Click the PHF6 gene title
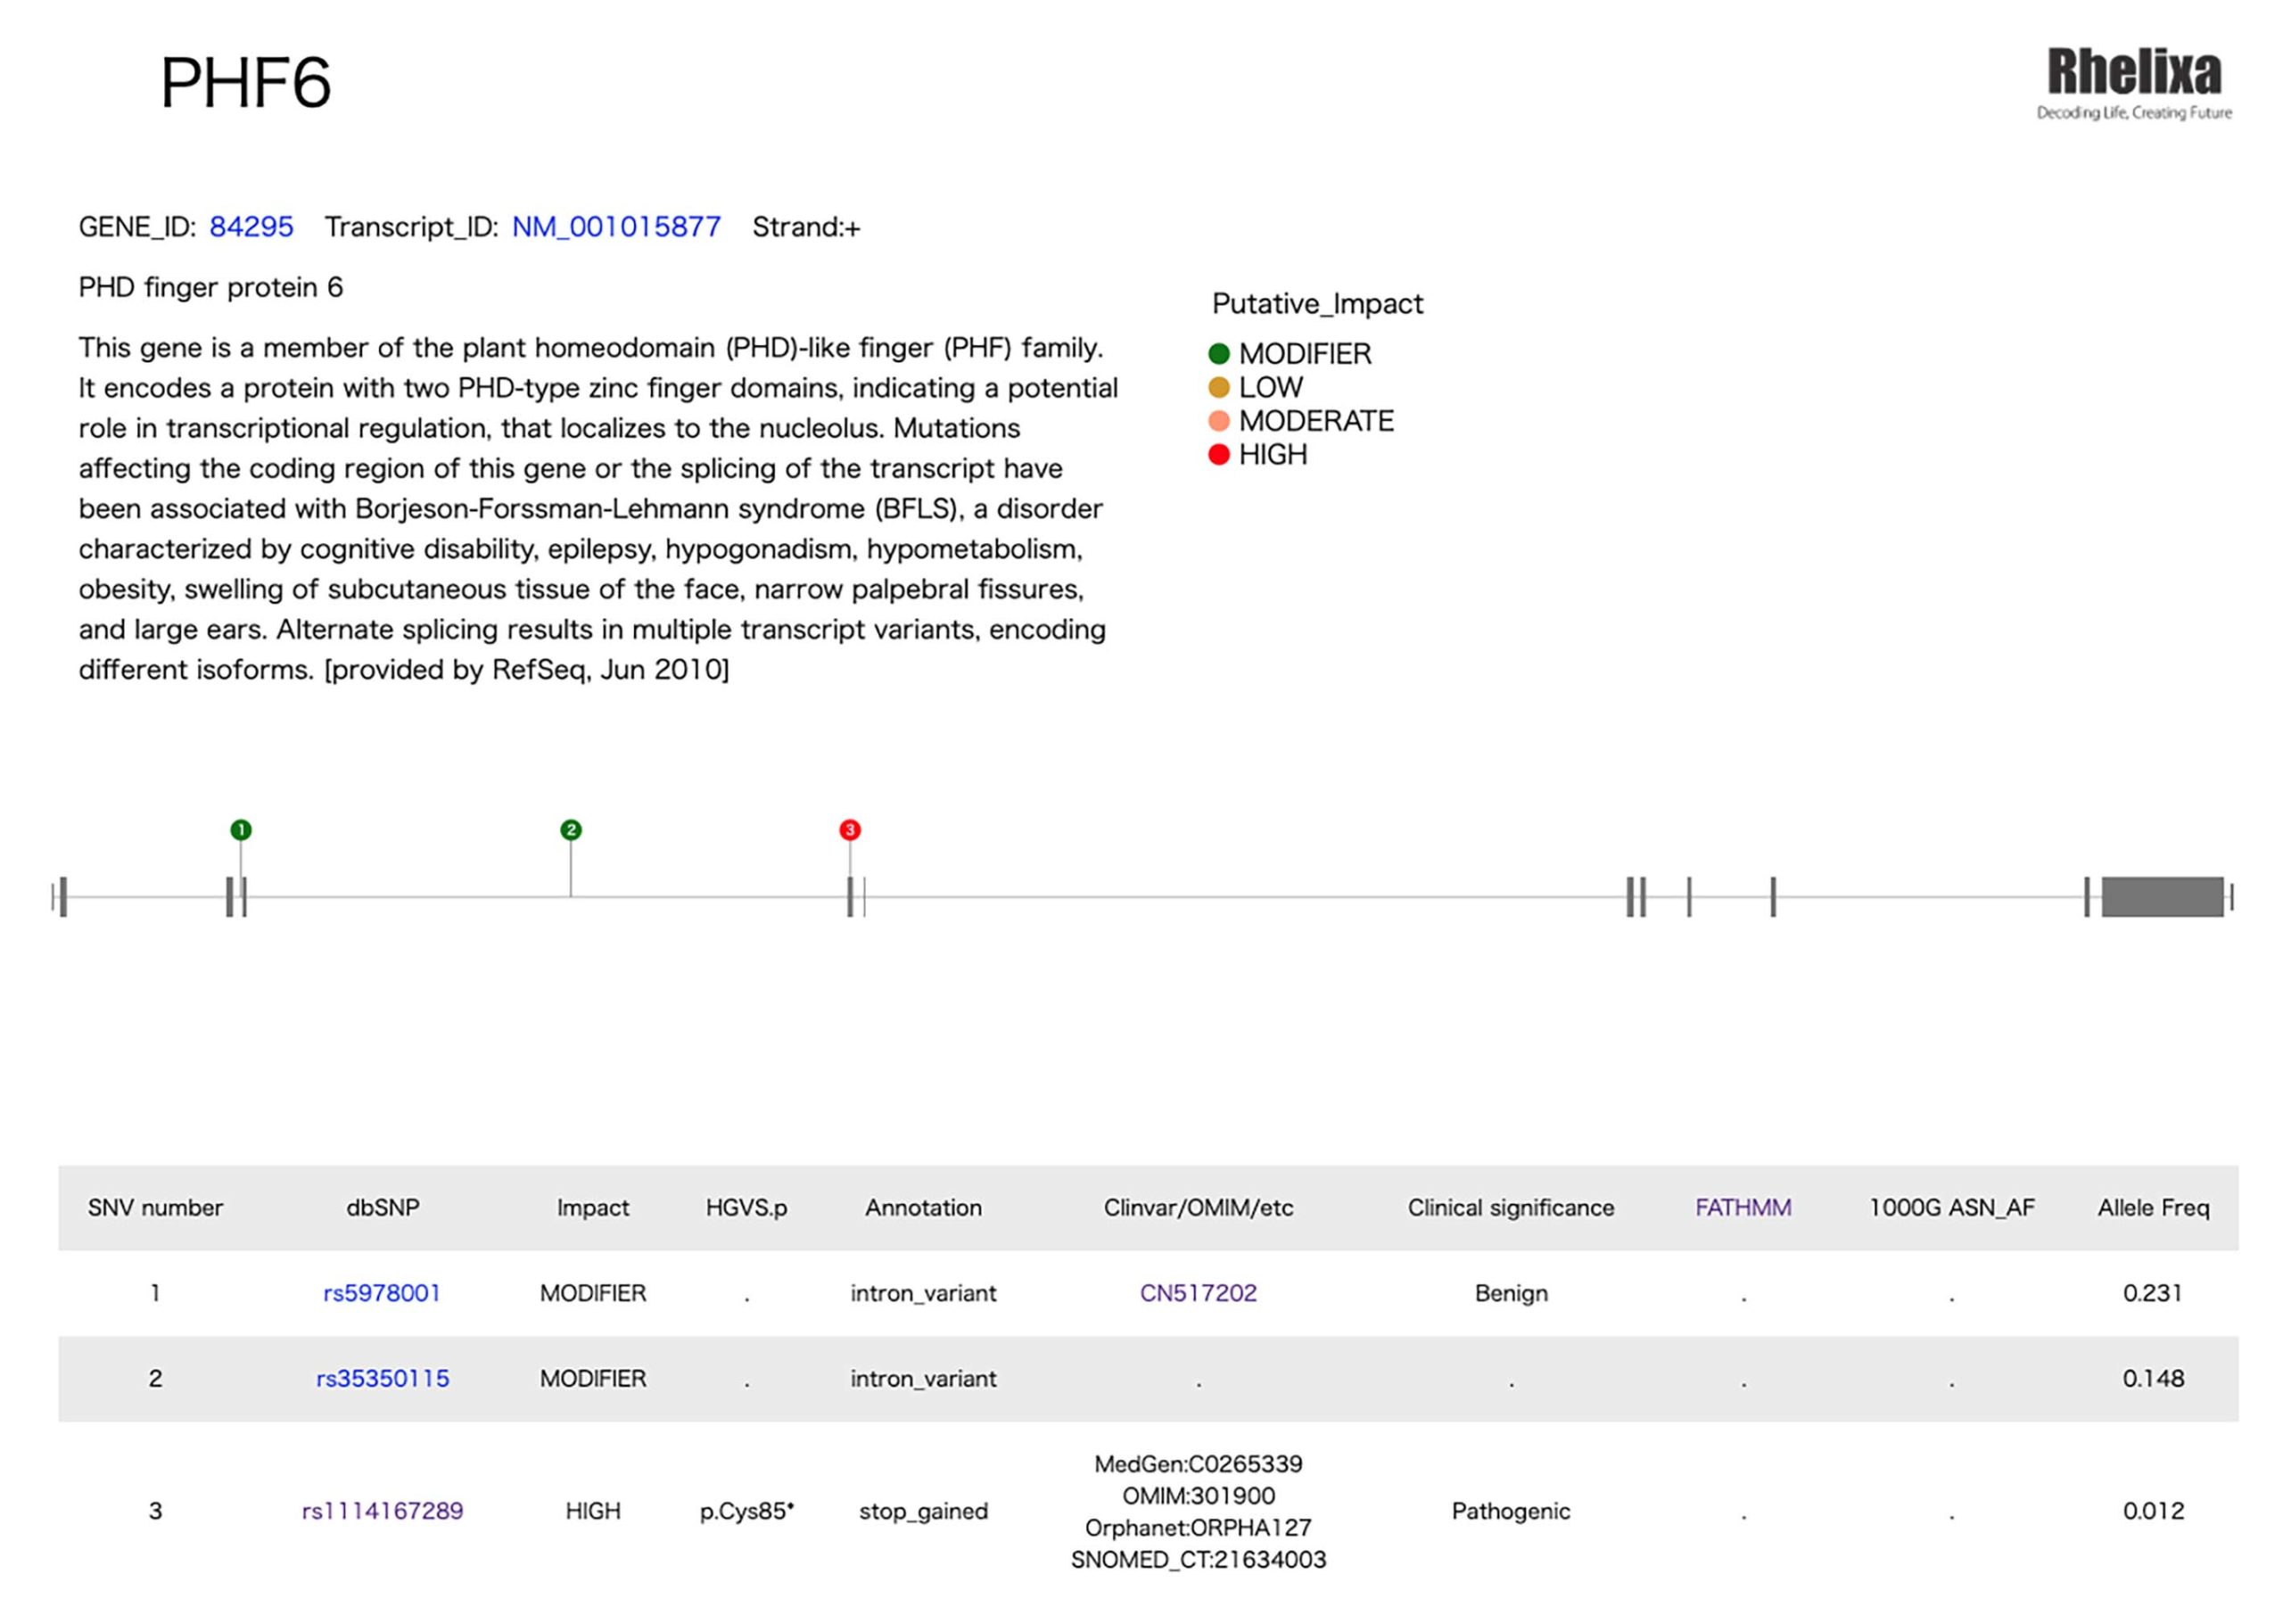The height and width of the screenshot is (1624, 2283). [x=246, y=82]
